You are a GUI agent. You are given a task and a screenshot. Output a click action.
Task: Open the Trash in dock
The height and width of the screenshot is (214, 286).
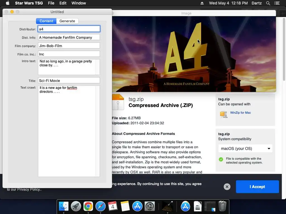(222, 206)
